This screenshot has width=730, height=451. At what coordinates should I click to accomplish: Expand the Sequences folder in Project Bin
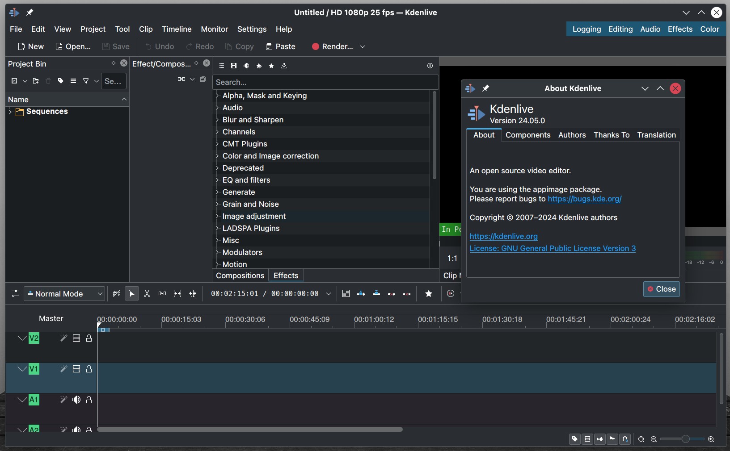click(x=10, y=112)
